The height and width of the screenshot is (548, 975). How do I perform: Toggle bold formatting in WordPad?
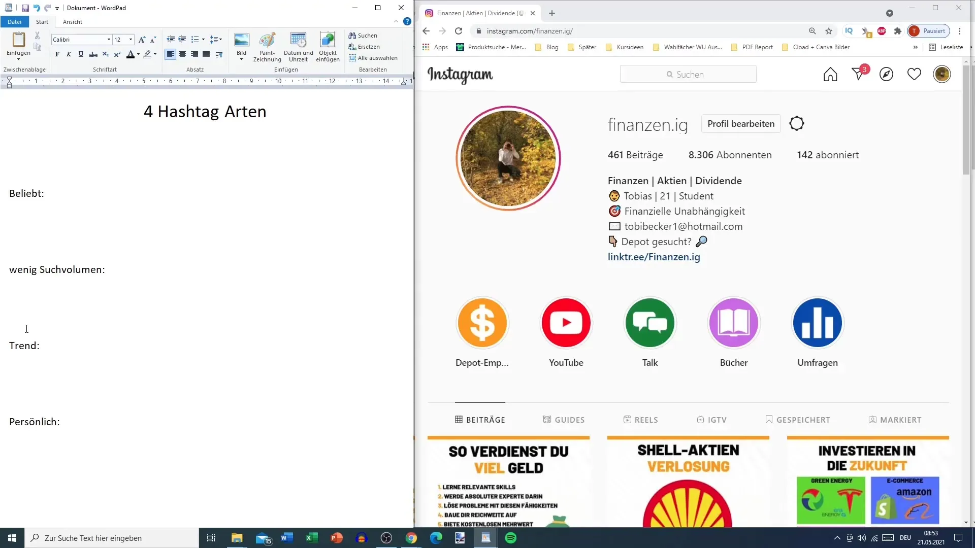(57, 54)
